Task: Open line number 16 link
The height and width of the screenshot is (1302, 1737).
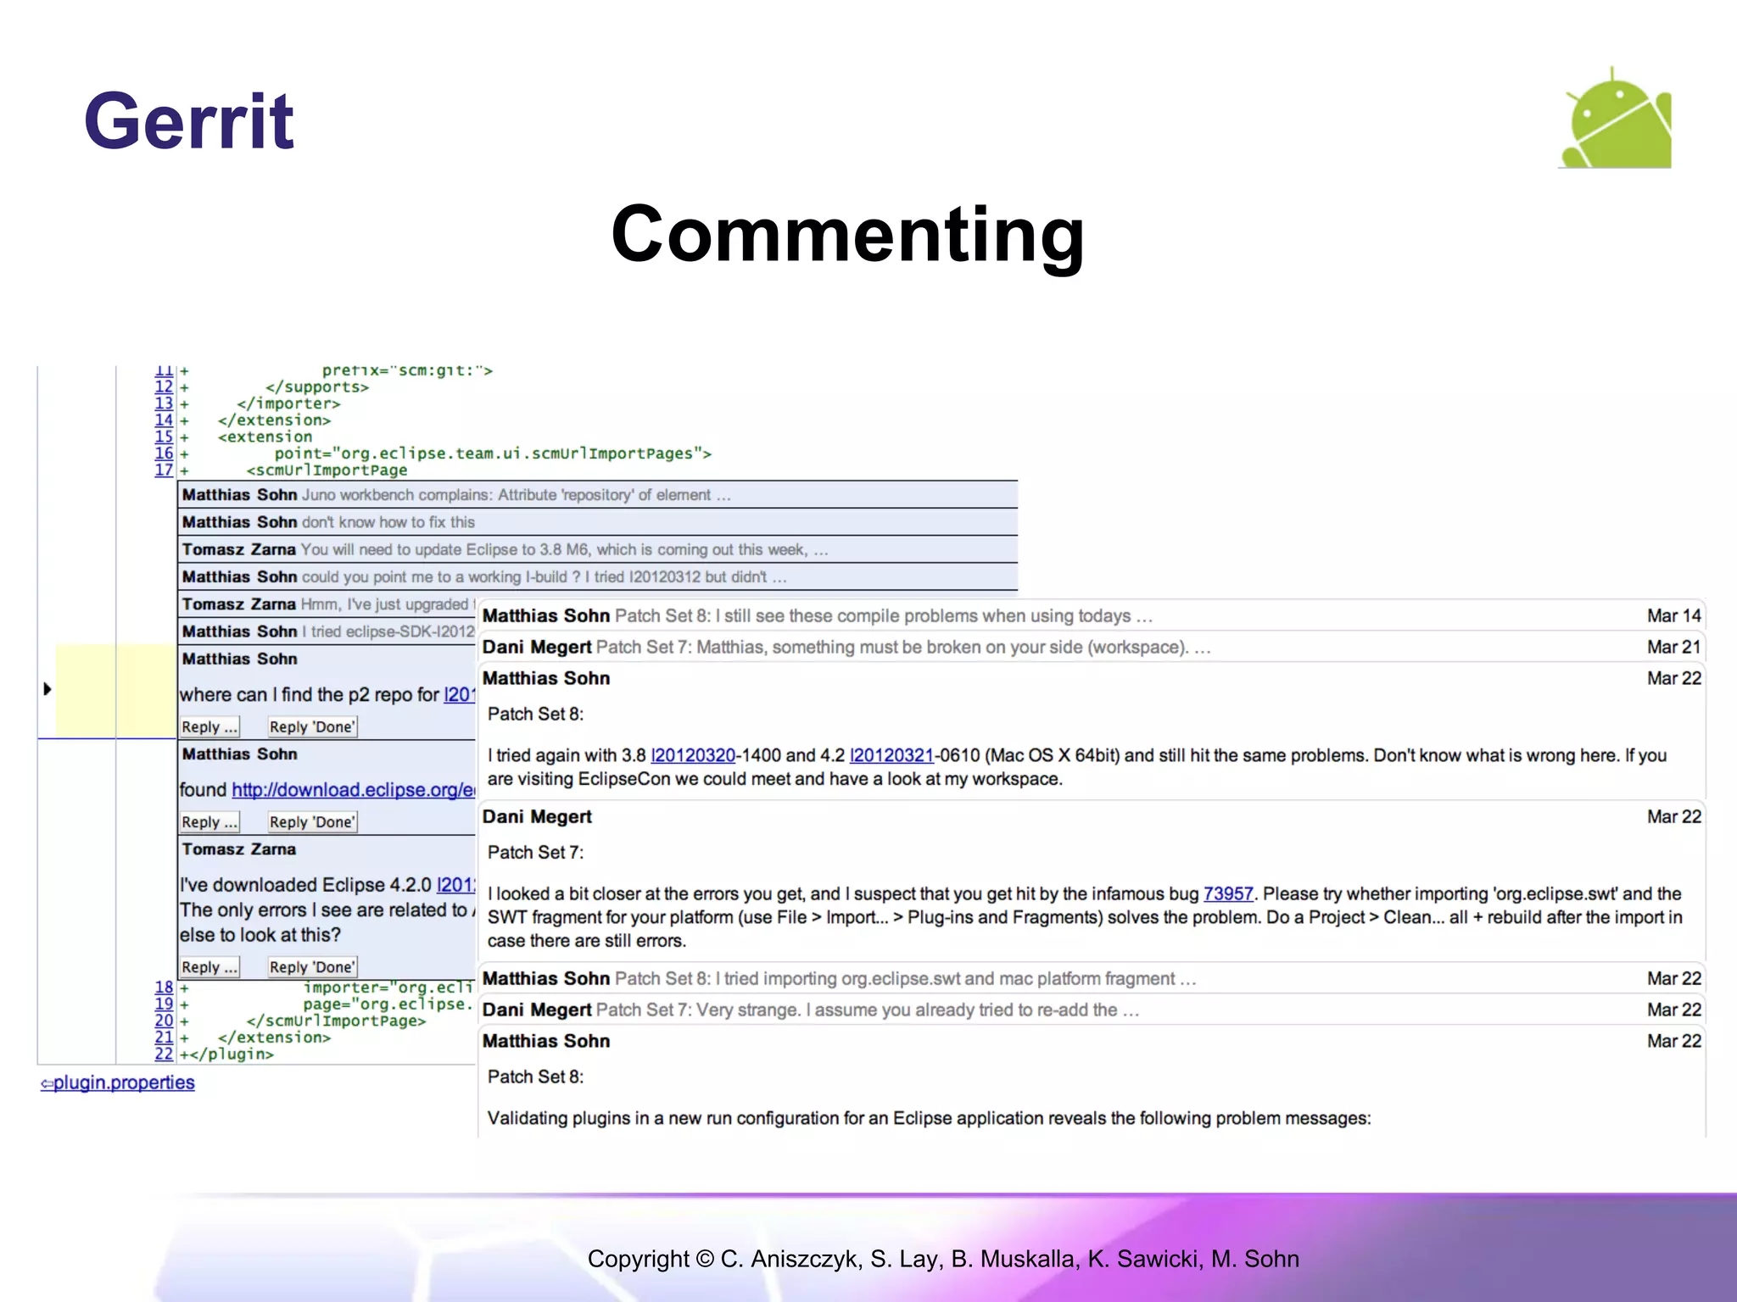Action: pyautogui.click(x=164, y=453)
